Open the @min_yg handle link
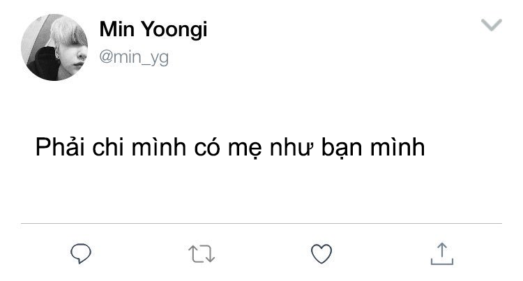523x281 pixels. (134, 57)
